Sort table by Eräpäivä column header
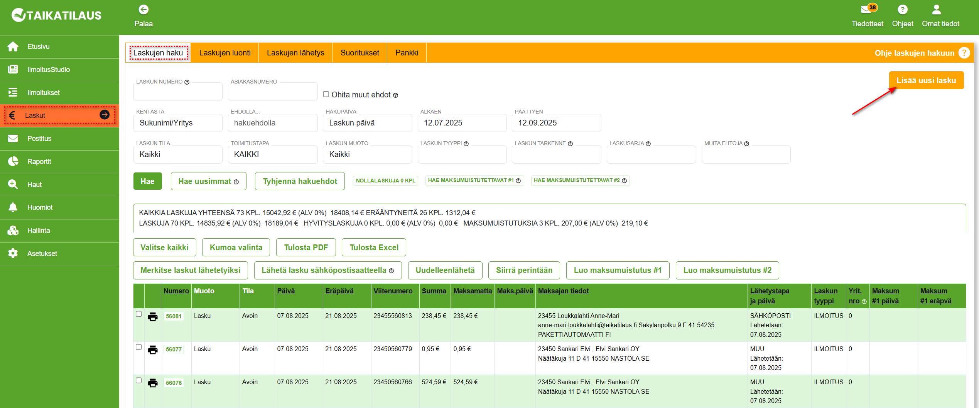The width and height of the screenshot is (979, 408). pyautogui.click(x=339, y=291)
